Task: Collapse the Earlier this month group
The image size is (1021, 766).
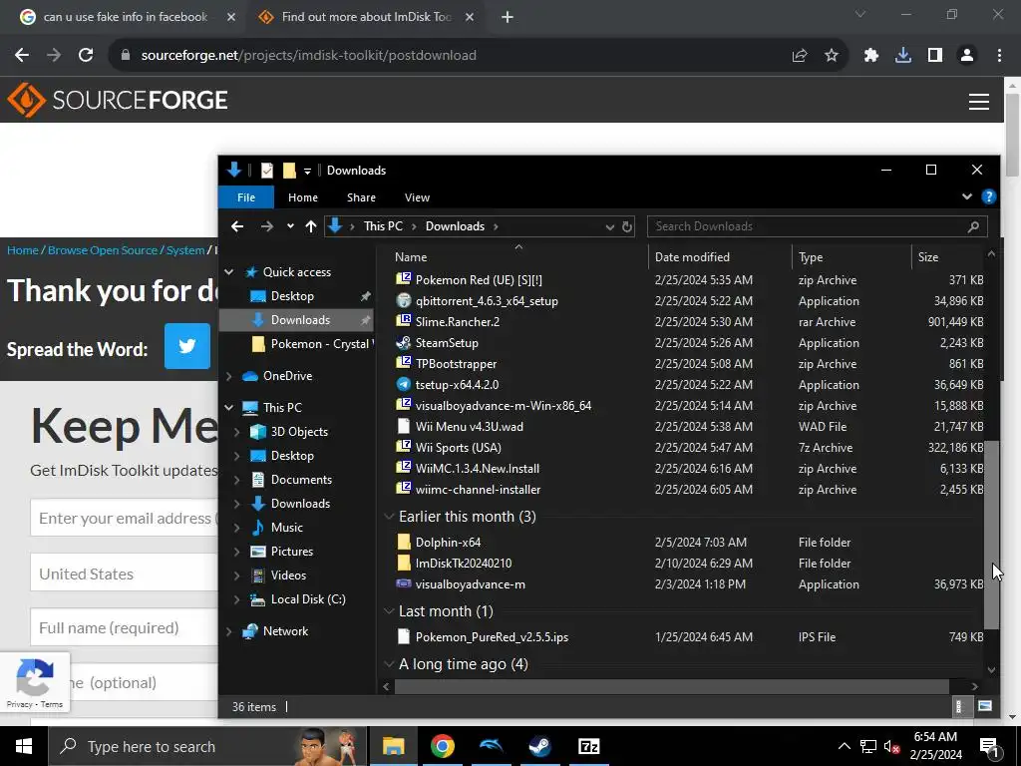Action: (389, 517)
